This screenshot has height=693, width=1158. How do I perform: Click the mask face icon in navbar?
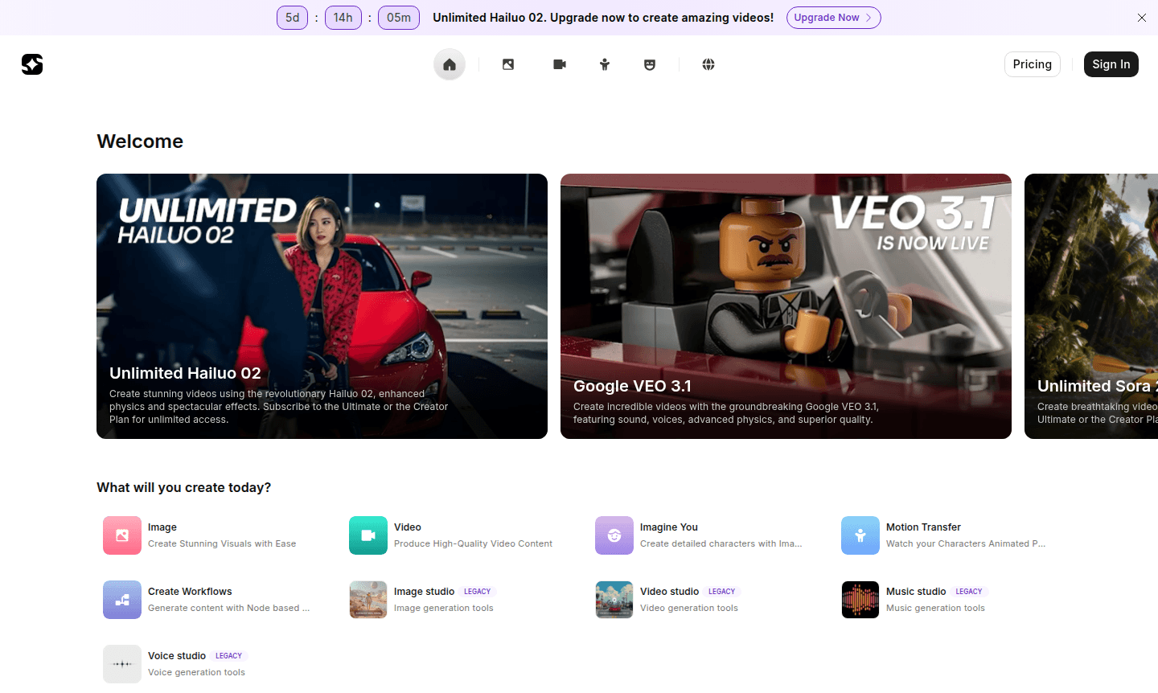click(650, 64)
